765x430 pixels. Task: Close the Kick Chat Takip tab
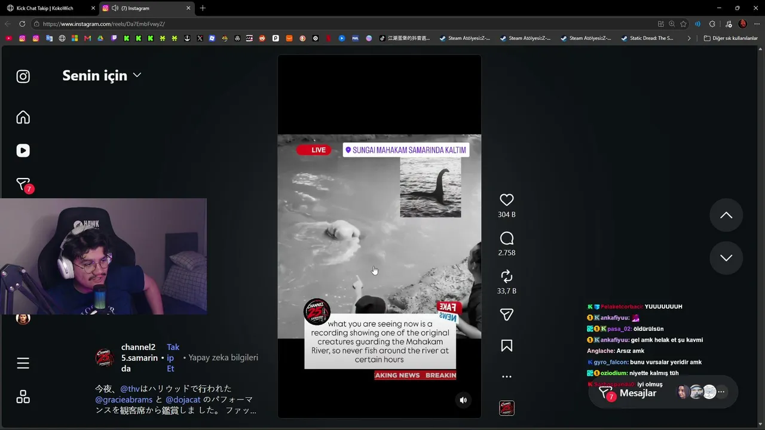coord(93,8)
